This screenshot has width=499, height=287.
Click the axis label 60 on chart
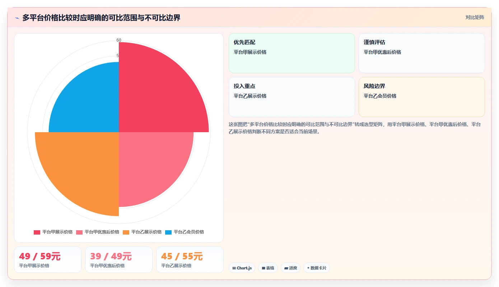coord(119,40)
